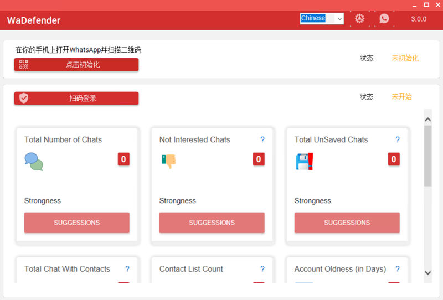This screenshot has height=300, width=443.
Task: Click the WaDefender title
Action: click(x=34, y=20)
